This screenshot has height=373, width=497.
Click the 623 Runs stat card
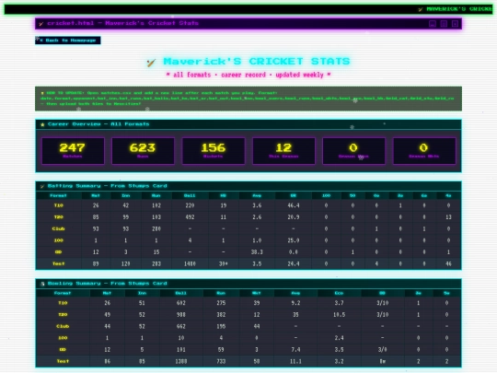coord(143,151)
